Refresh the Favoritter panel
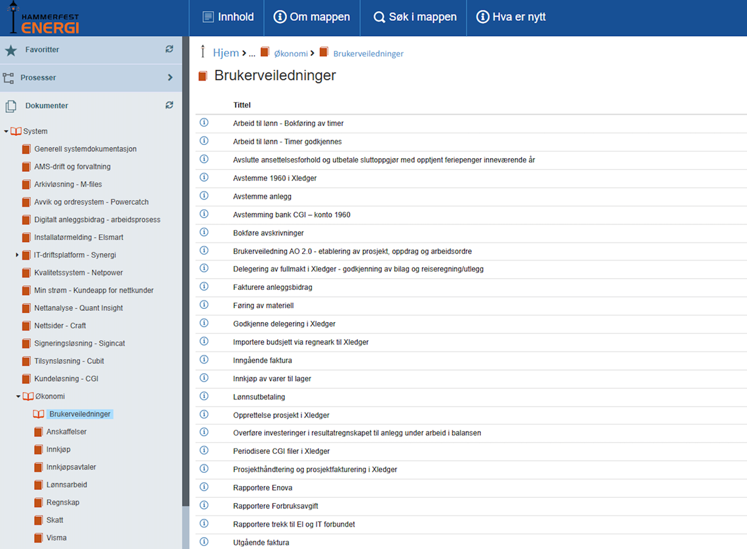The image size is (747, 549). tap(169, 49)
